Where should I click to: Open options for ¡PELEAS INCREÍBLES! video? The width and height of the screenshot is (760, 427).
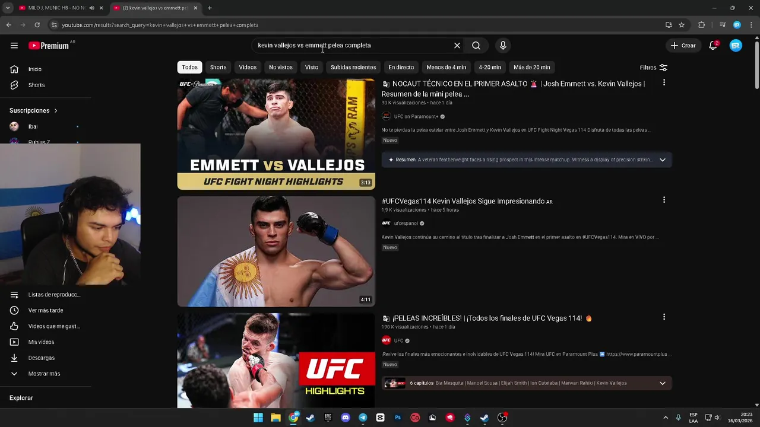pyautogui.click(x=664, y=317)
